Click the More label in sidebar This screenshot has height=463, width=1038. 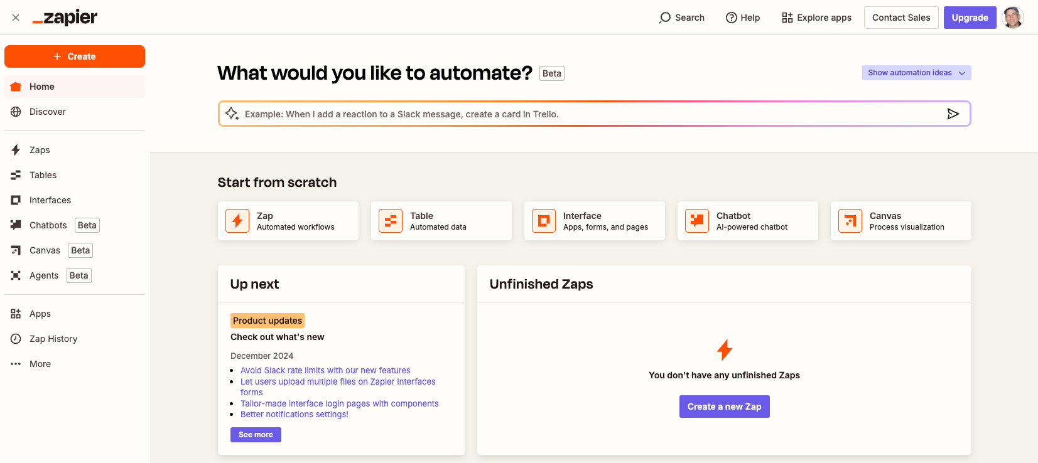(40, 364)
